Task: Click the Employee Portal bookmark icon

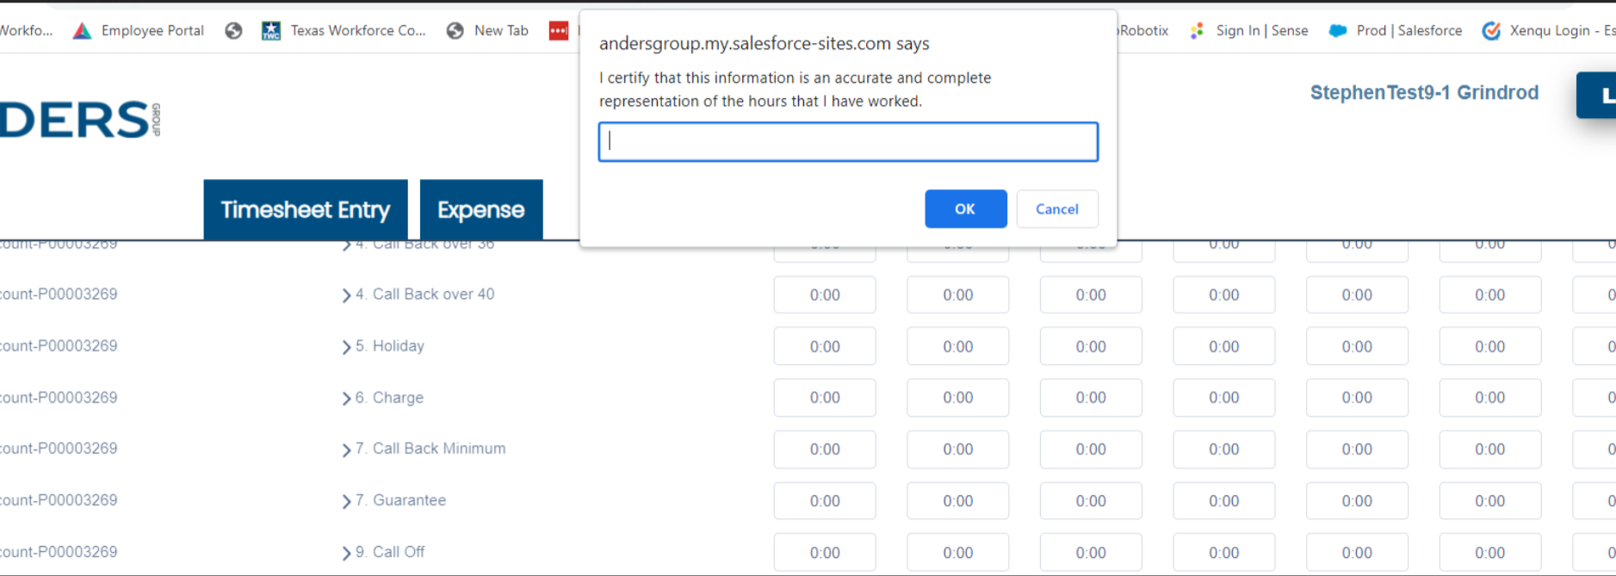Action: pyautogui.click(x=83, y=31)
